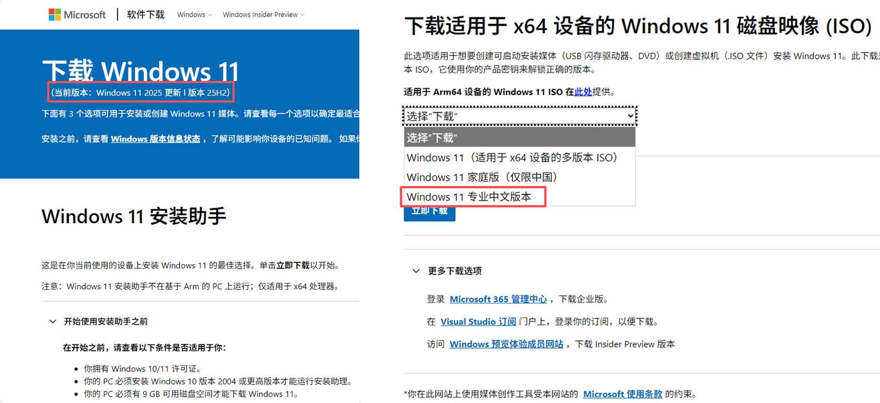The height and width of the screenshot is (403, 880).
Task: Click the Microsoft logo
Action: coord(77,15)
